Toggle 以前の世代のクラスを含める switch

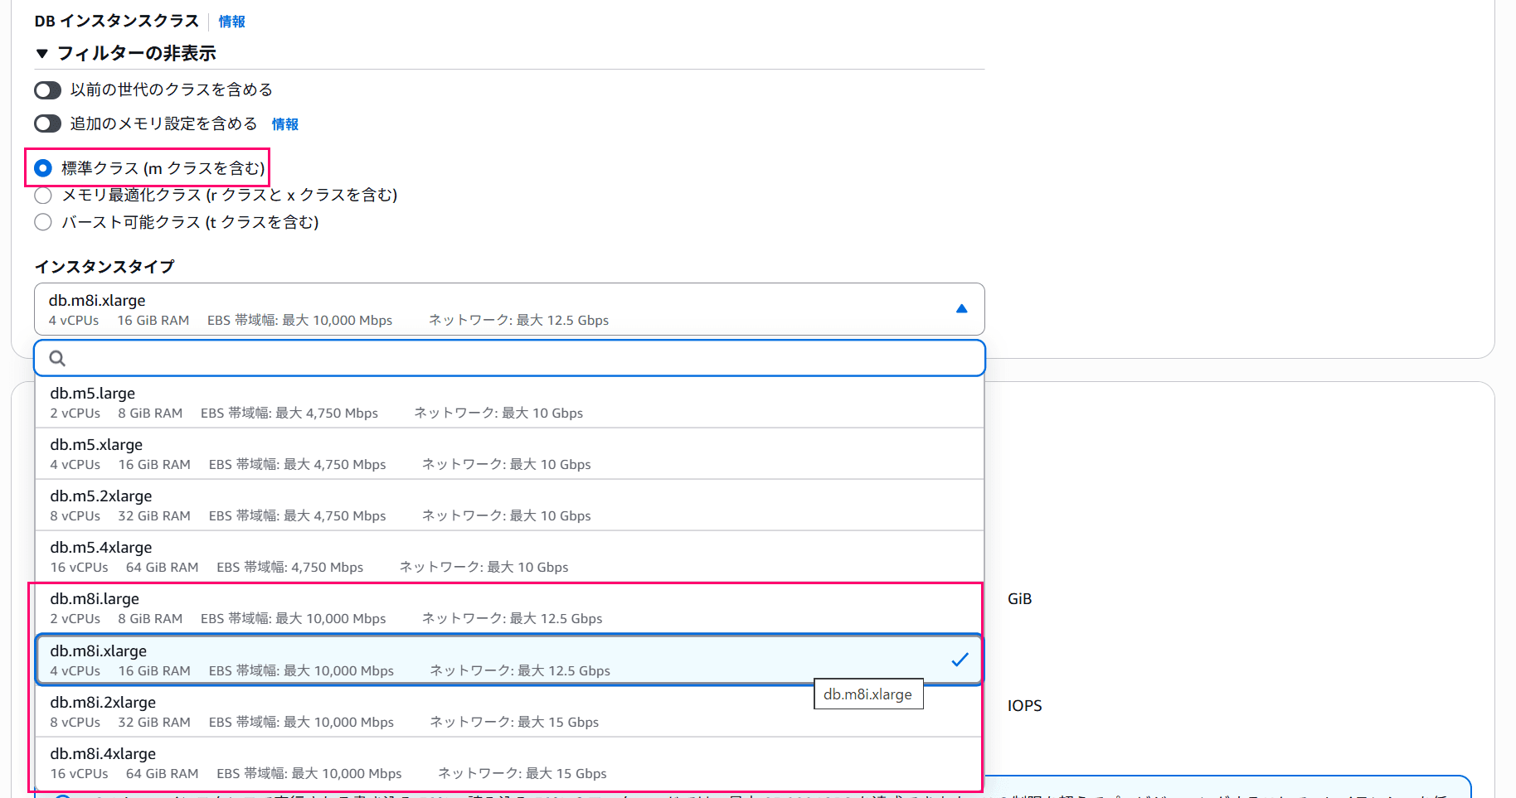(x=48, y=89)
